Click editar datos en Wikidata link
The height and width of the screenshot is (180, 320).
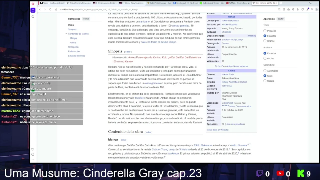[x=217, y=130]
